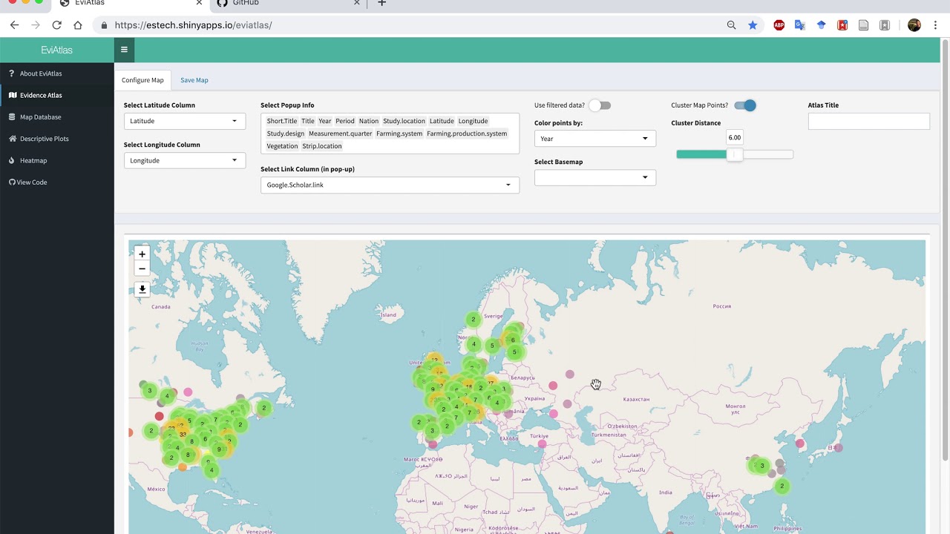
Task: Click the Year popup tag
Action: pyautogui.click(x=325, y=121)
